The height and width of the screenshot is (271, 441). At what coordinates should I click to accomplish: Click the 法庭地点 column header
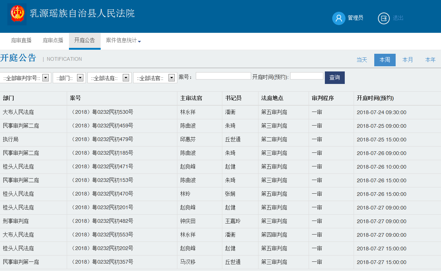point(272,98)
